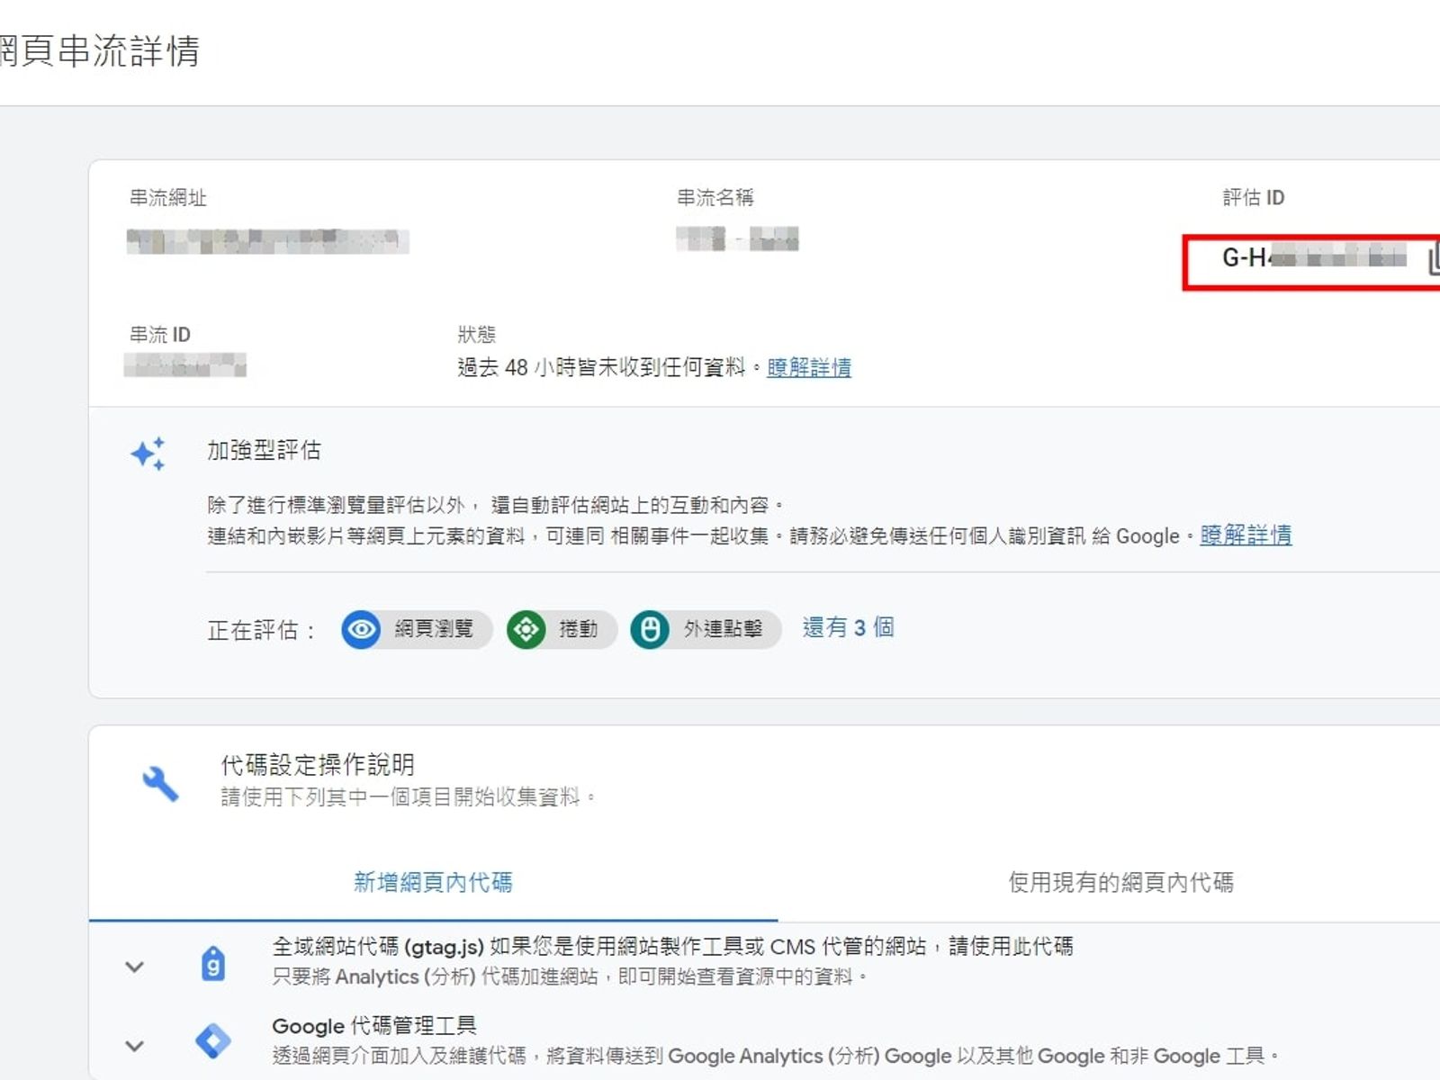Expand the 全域網站代碼 (gtag.js) row
This screenshot has width=1440, height=1080.
[x=134, y=967]
